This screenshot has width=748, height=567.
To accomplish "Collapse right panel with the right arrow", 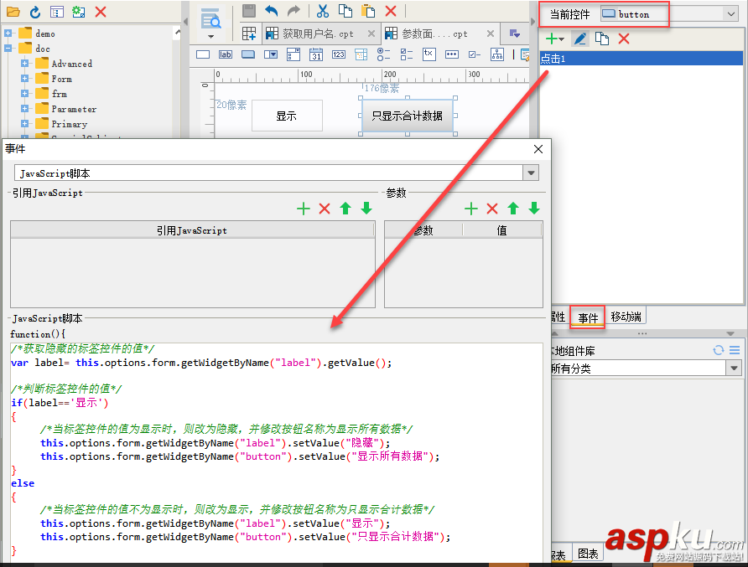I will point(532,22).
